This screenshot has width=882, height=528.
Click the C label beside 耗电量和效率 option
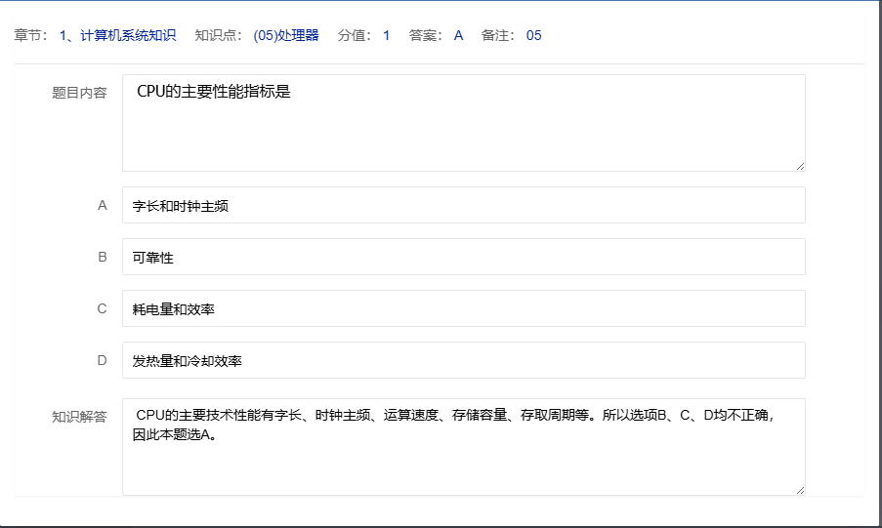(102, 309)
